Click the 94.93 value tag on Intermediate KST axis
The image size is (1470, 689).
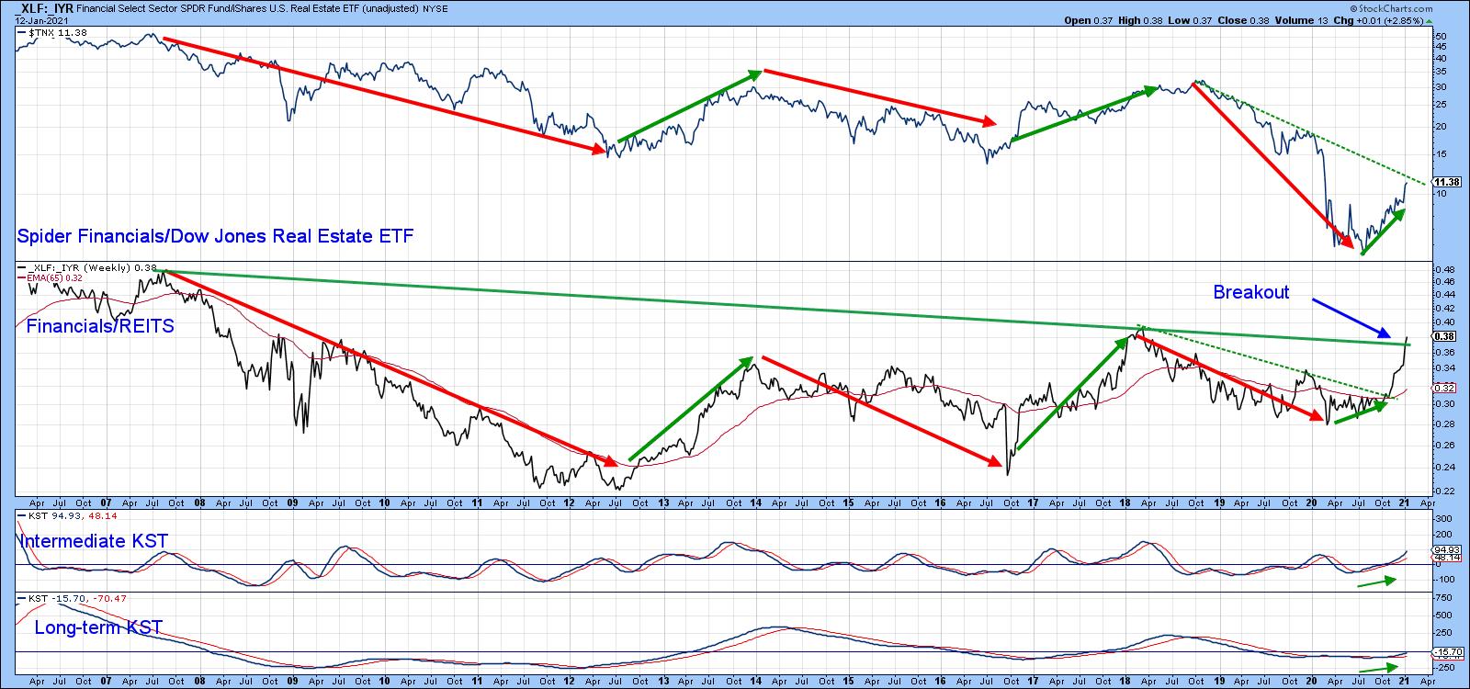point(1445,548)
